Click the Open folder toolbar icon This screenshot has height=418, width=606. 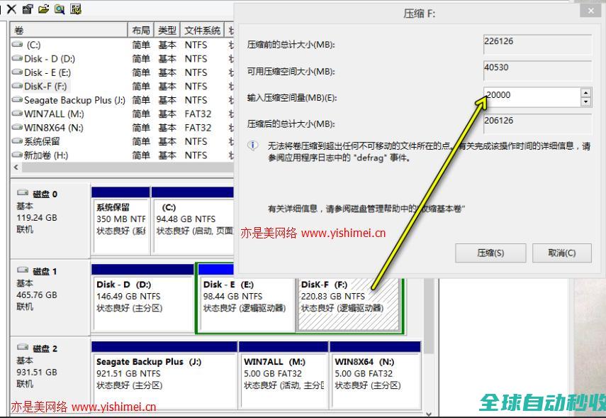(x=44, y=9)
